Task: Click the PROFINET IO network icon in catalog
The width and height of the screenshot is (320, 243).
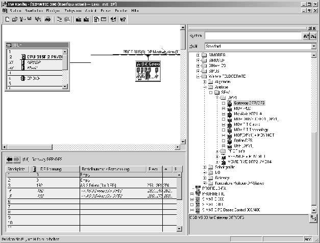Action: pos(198,193)
